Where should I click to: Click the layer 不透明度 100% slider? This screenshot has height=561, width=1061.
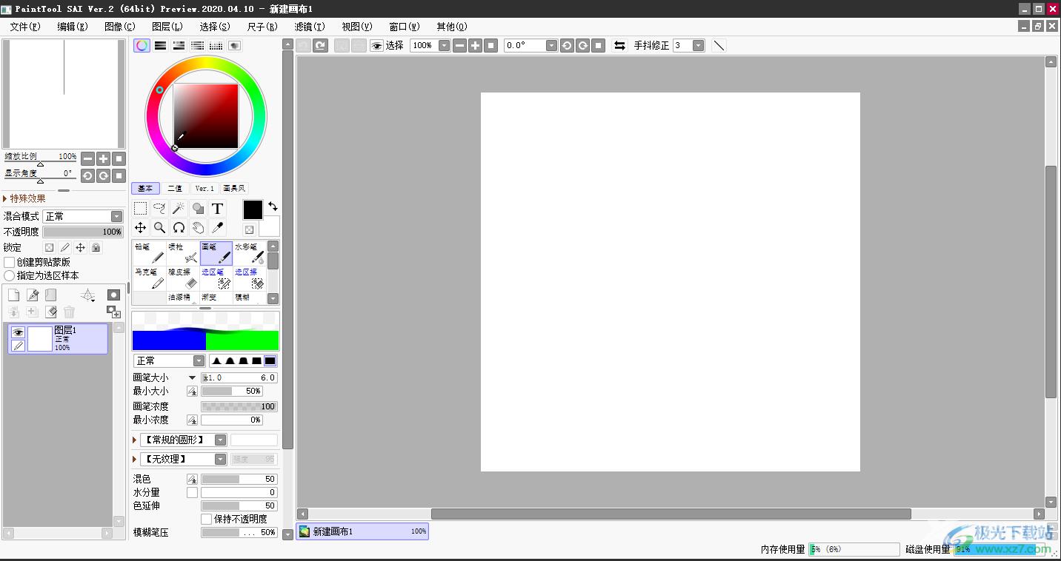point(83,232)
